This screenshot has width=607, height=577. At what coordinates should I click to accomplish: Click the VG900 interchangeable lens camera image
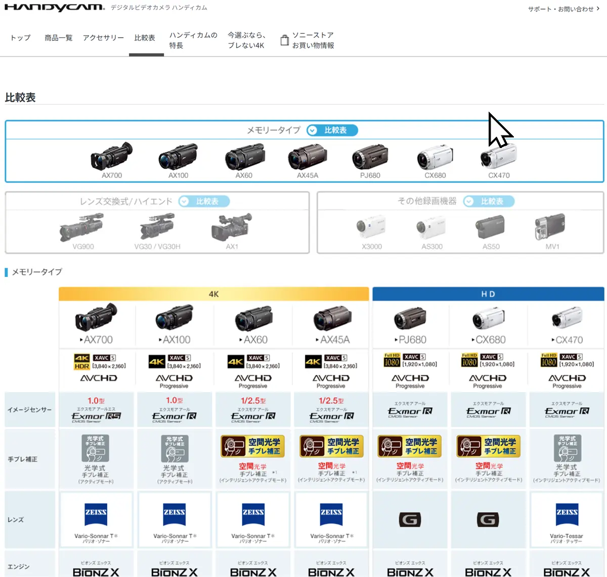click(83, 228)
